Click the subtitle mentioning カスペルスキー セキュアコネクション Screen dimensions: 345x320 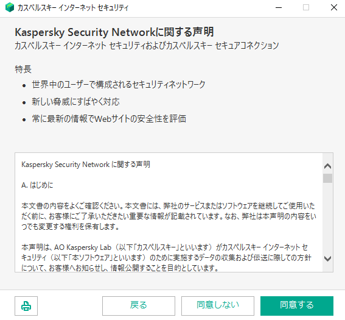pyautogui.click(x=147, y=46)
